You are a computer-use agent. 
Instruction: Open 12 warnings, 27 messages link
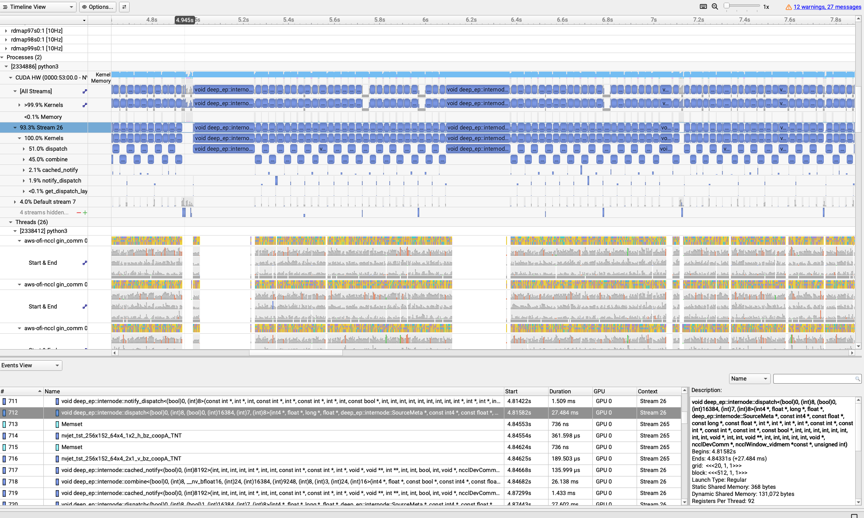coord(827,7)
